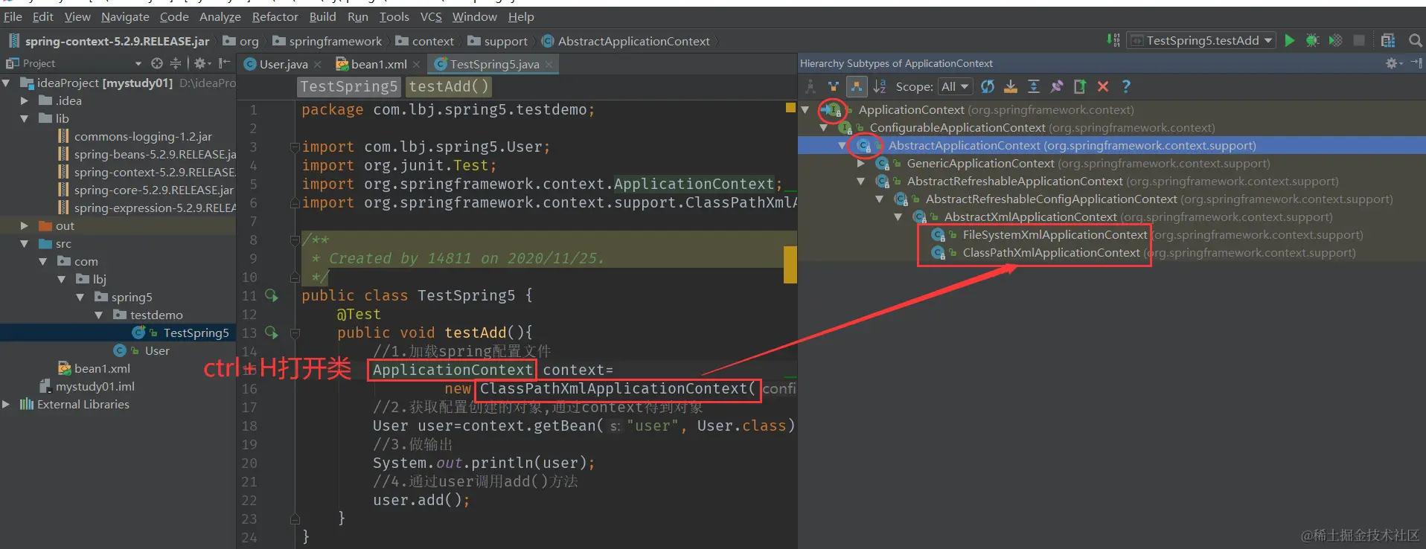Start debugging with the green bug icon

coord(1312,40)
